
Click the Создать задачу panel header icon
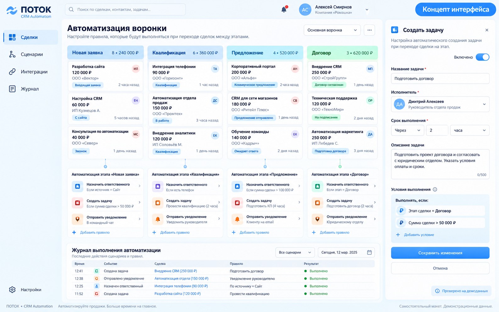click(x=395, y=30)
